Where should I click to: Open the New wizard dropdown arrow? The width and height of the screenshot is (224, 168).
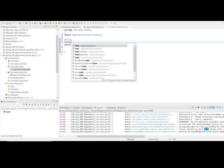point(5,23)
